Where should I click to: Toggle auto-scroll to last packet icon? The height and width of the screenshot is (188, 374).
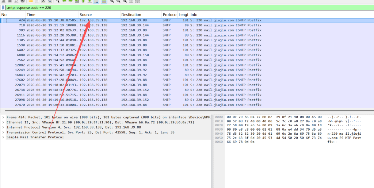click(96, 1)
